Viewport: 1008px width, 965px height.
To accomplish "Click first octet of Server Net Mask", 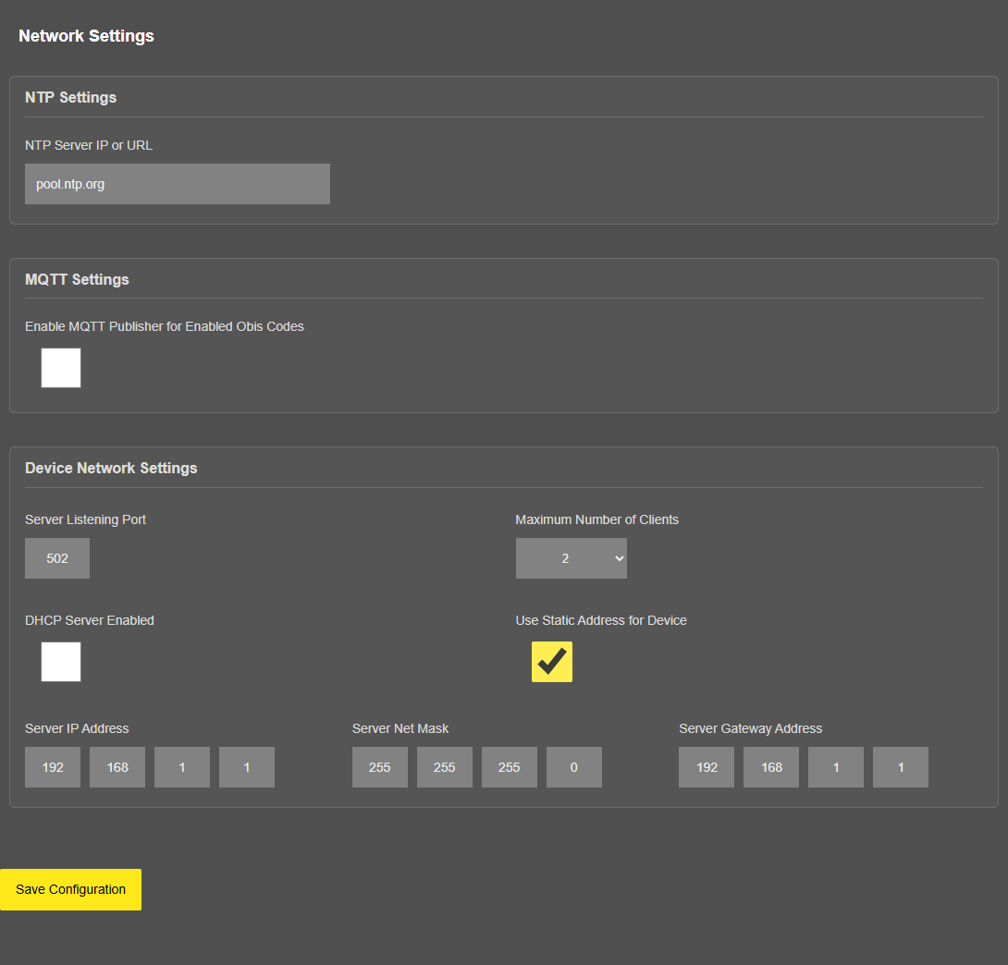I will tap(380, 767).
